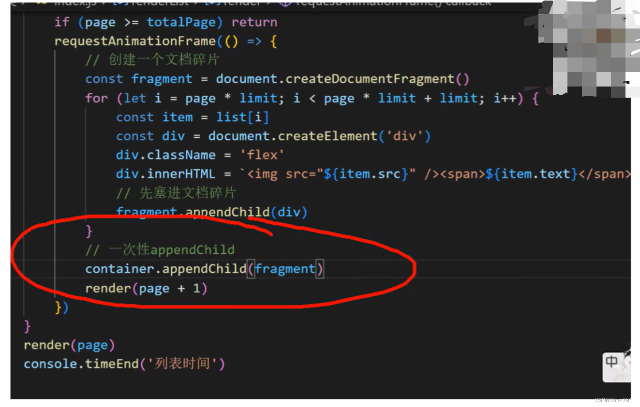Click the fragment argument in container.appendChild
This screenshot has height=407, width=640.
(x=285, y=269)
